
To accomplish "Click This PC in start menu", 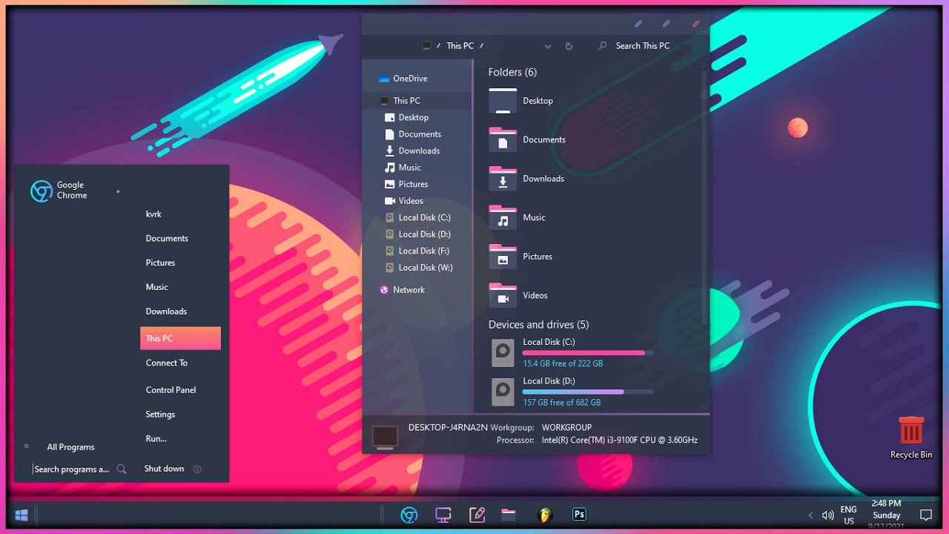I will (x=180, y=338).
